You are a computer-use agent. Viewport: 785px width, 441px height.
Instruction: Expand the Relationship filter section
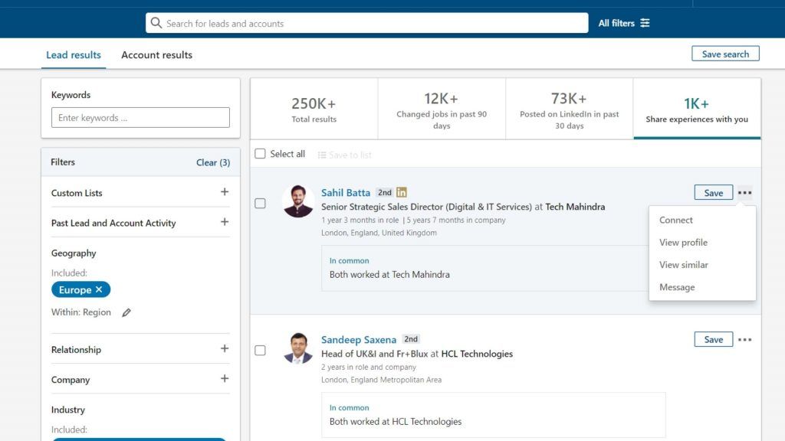(x=225, y=349)
